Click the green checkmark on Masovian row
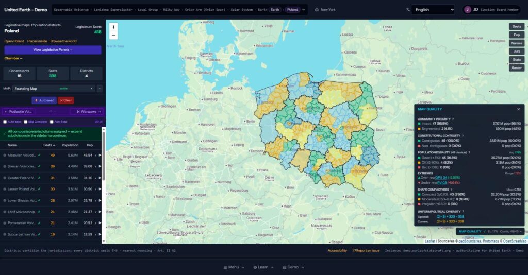Viewport: 528px width, 275px height. click(x=39, y=156)
